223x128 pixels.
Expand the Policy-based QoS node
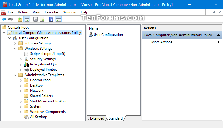point(20,65)
